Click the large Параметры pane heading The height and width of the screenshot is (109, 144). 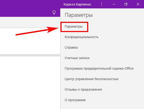[79, 15]
